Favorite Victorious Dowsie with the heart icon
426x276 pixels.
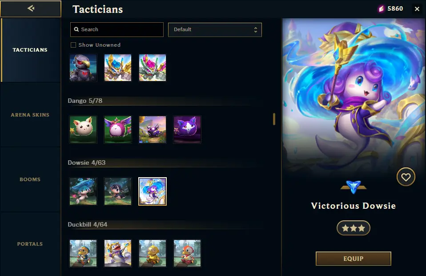(x=406, y=177)
